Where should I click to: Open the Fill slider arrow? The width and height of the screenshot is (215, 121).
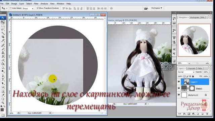(x=210, y=76)
